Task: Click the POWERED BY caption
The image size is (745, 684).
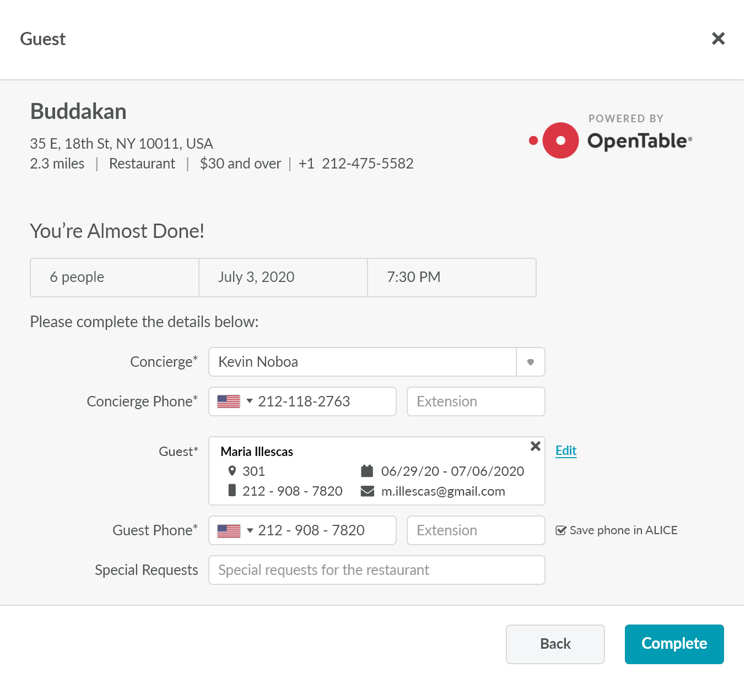Action: coord(626,118)
